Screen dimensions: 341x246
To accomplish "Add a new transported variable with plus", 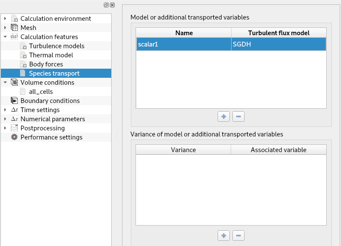I will [x=224, y=116].
